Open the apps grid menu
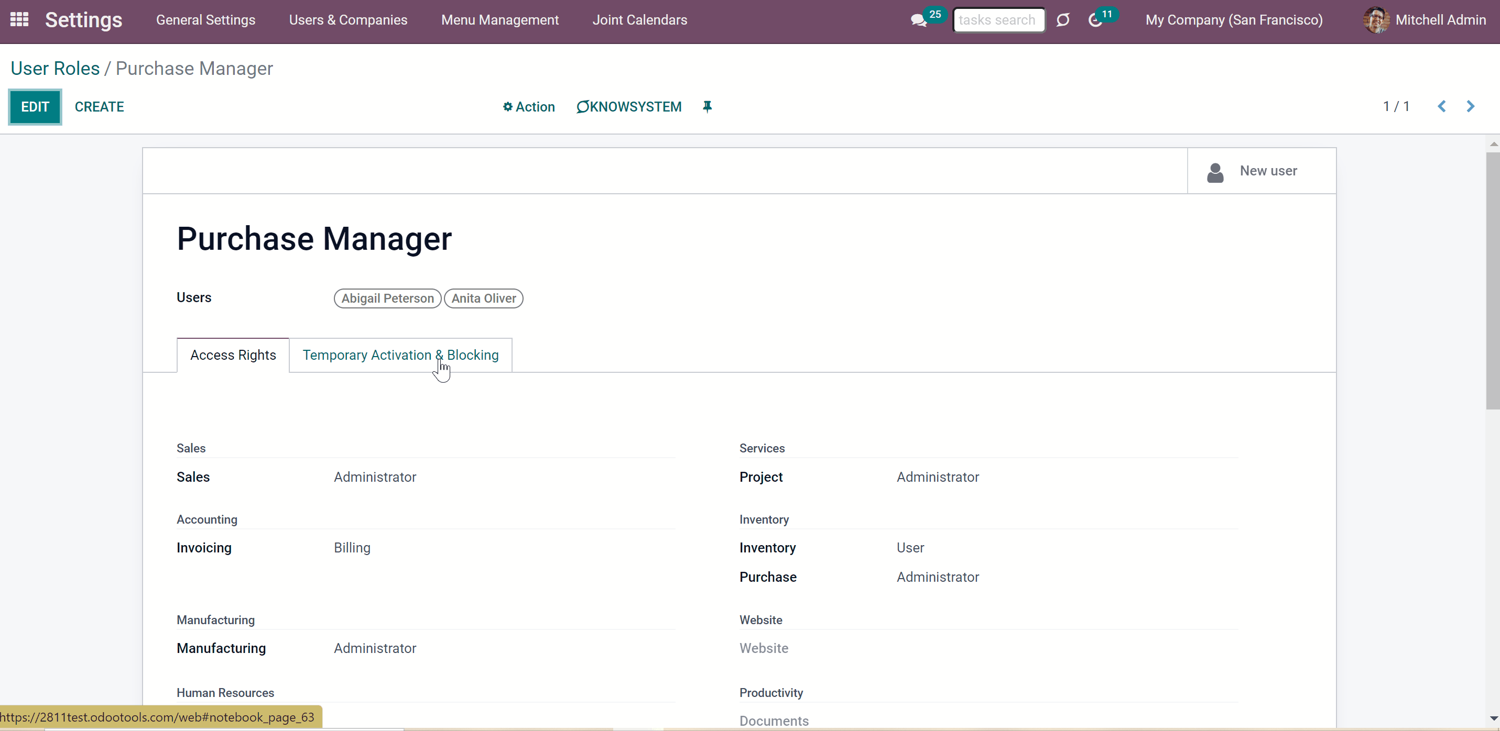The height and width of the screenshot is (731, 1500). tap(19, 20)
